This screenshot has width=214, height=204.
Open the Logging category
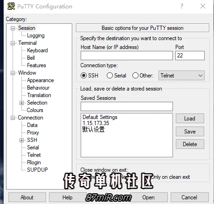(x=36, y=35)
